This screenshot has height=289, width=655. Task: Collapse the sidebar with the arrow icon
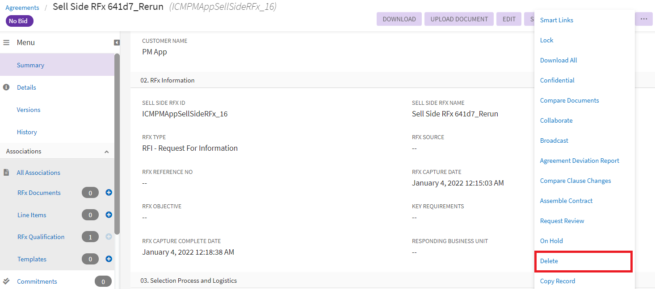click(x=117, y=43)
